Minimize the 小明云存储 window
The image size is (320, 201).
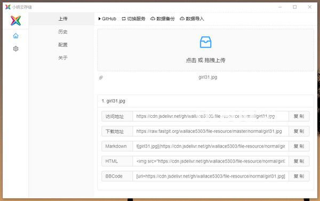(x=280, y=7)
